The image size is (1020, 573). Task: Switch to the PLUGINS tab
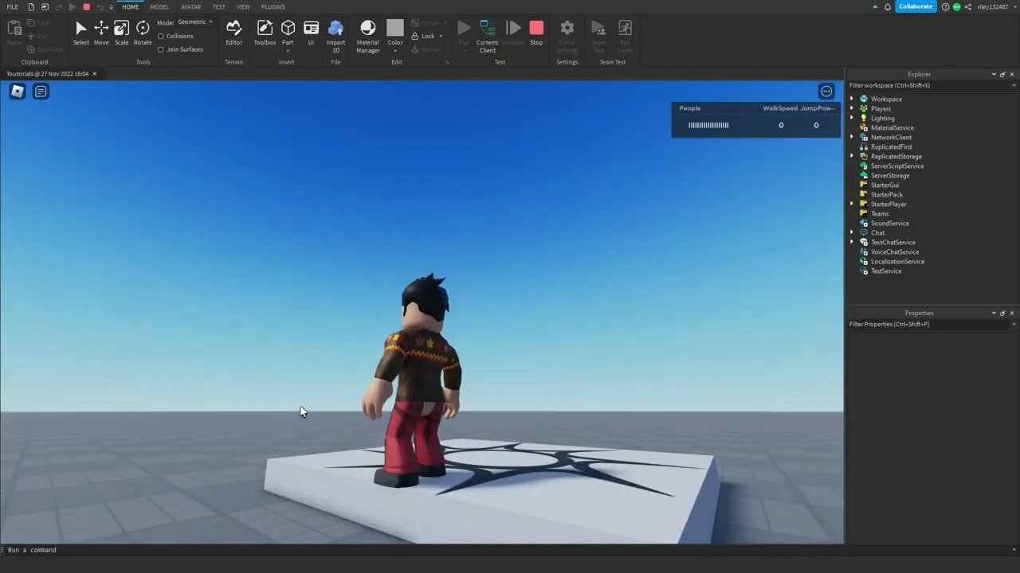tap(273, 6)
